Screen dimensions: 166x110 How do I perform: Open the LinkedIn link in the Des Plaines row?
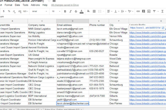(x=148, y=103)
